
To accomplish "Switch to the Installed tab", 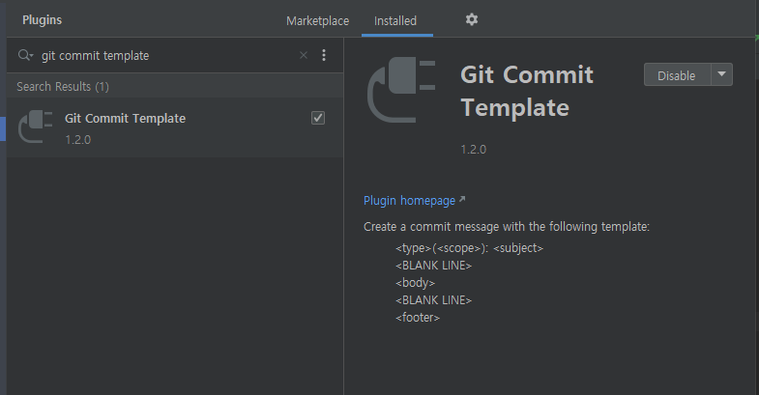I will point(395,21).
